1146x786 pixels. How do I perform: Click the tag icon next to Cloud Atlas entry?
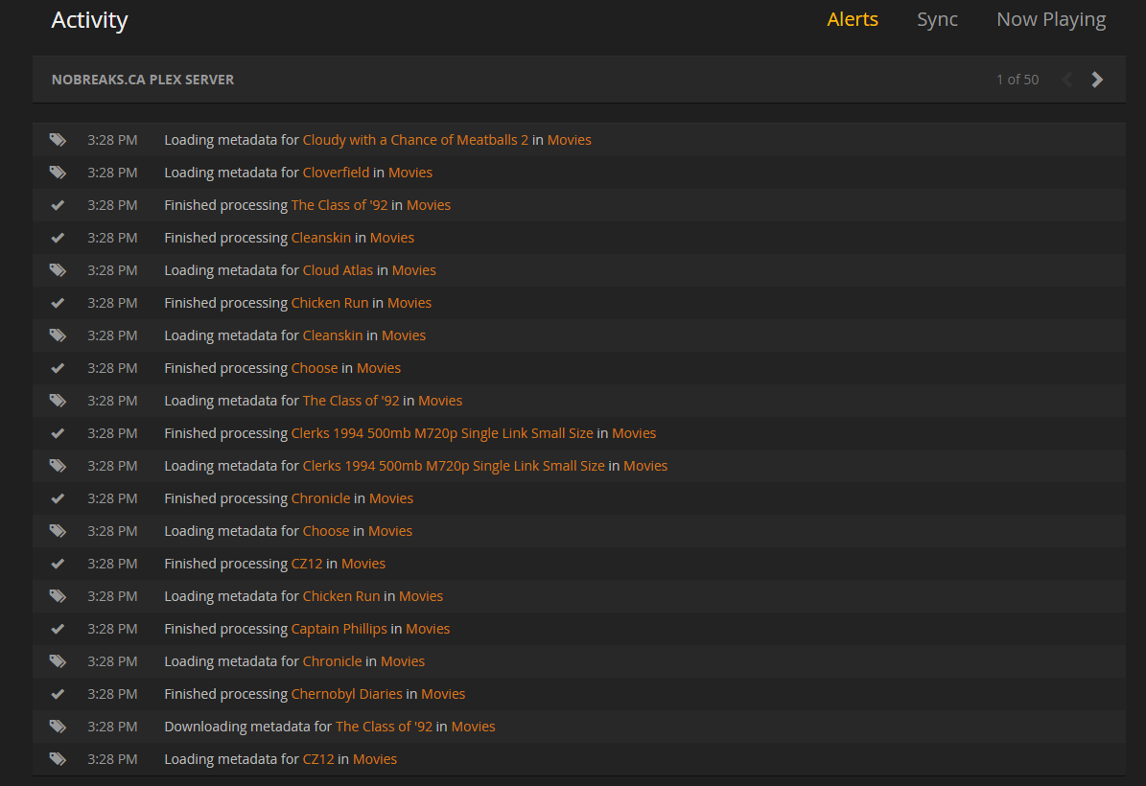pyautogui.click(x=58, y=270)
